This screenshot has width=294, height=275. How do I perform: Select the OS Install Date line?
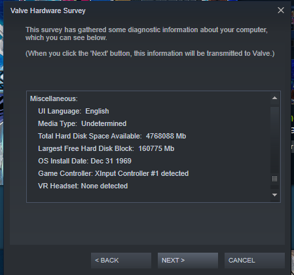click(x=84, y=161)
